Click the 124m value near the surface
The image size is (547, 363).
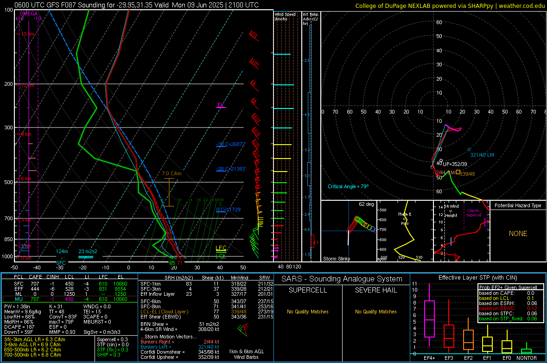(x=62, y=251)
